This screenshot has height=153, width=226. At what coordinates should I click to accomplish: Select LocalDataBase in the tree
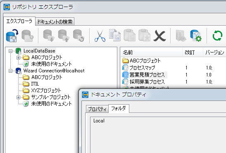39,51
